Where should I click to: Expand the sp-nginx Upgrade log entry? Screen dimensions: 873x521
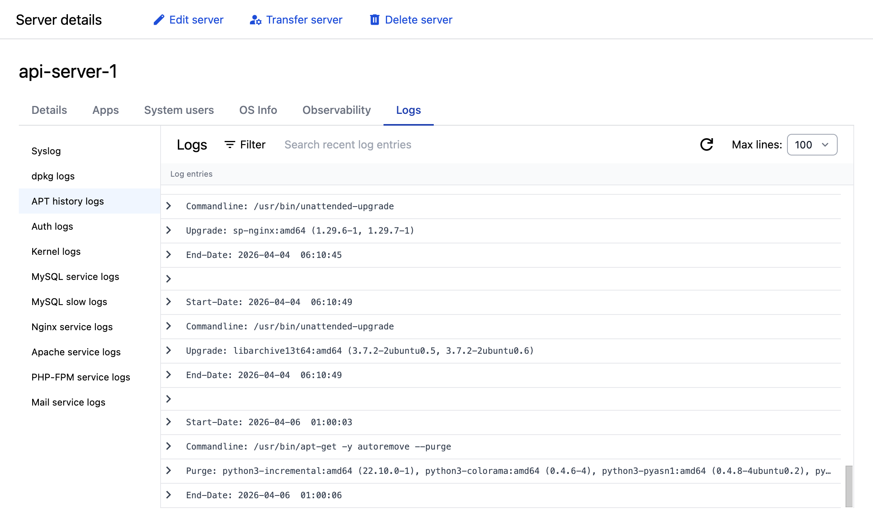[x=169, y=230]
